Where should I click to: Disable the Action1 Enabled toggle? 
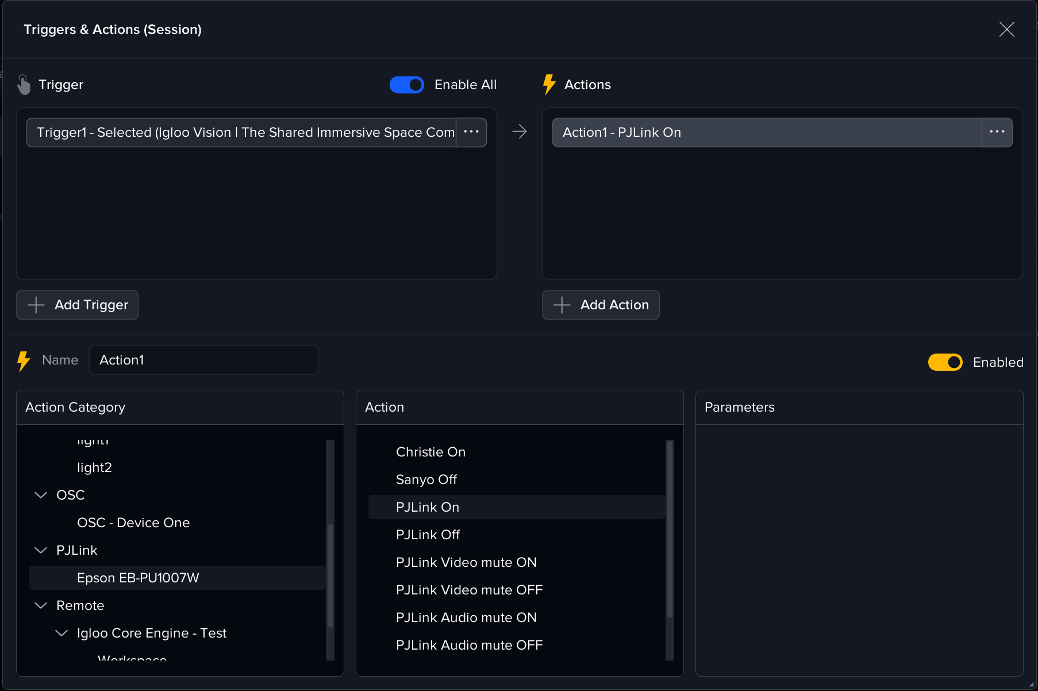click(945, 362)
